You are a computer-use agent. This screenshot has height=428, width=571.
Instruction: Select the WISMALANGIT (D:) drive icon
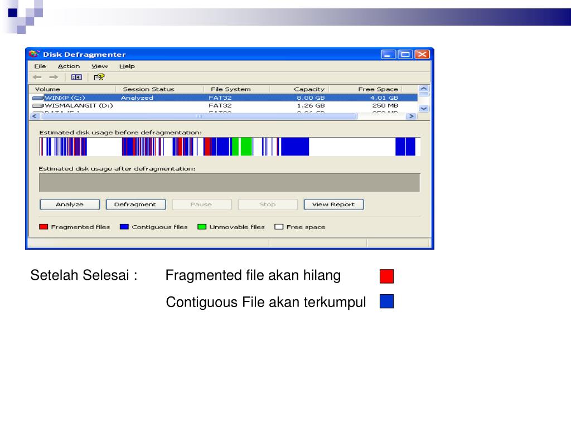pos(37,105)
